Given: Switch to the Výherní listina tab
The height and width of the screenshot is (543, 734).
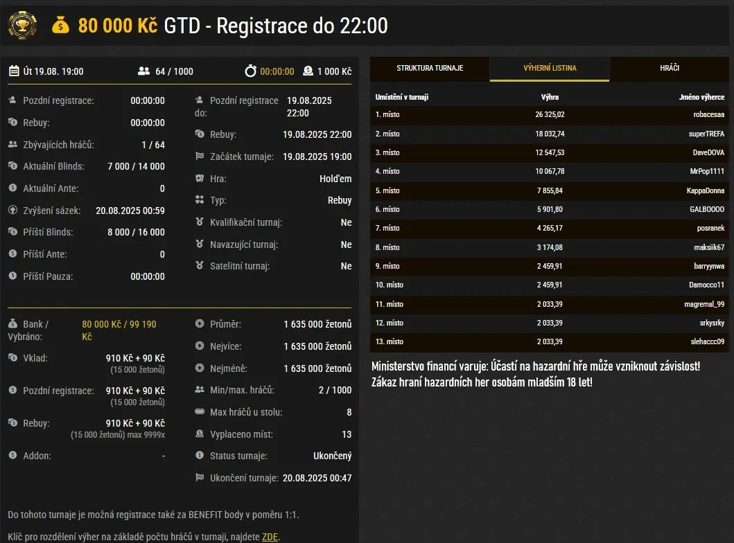Looking at the screenshot, I should (x=550, y=69).
